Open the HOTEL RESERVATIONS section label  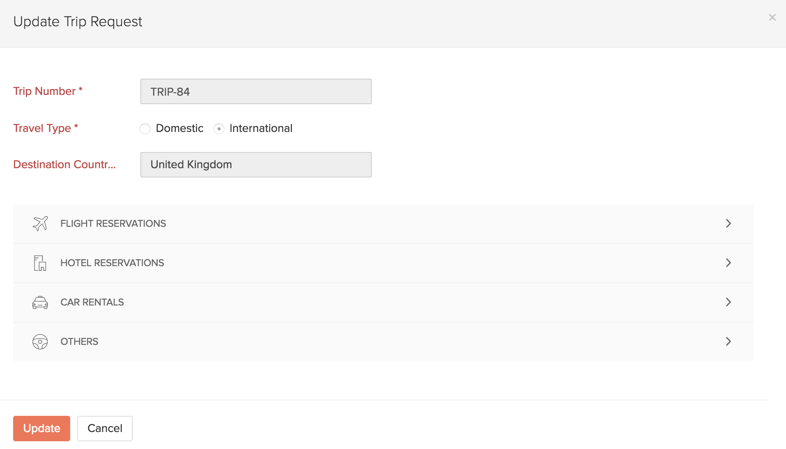pos(112,263)
